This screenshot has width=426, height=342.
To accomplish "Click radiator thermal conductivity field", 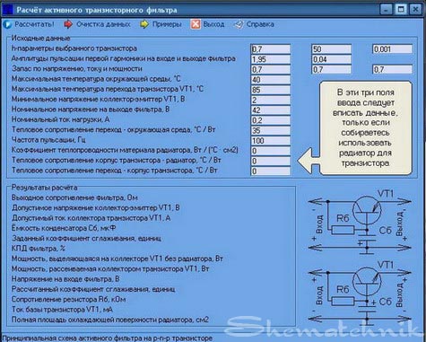I will (x=271, y=151).
